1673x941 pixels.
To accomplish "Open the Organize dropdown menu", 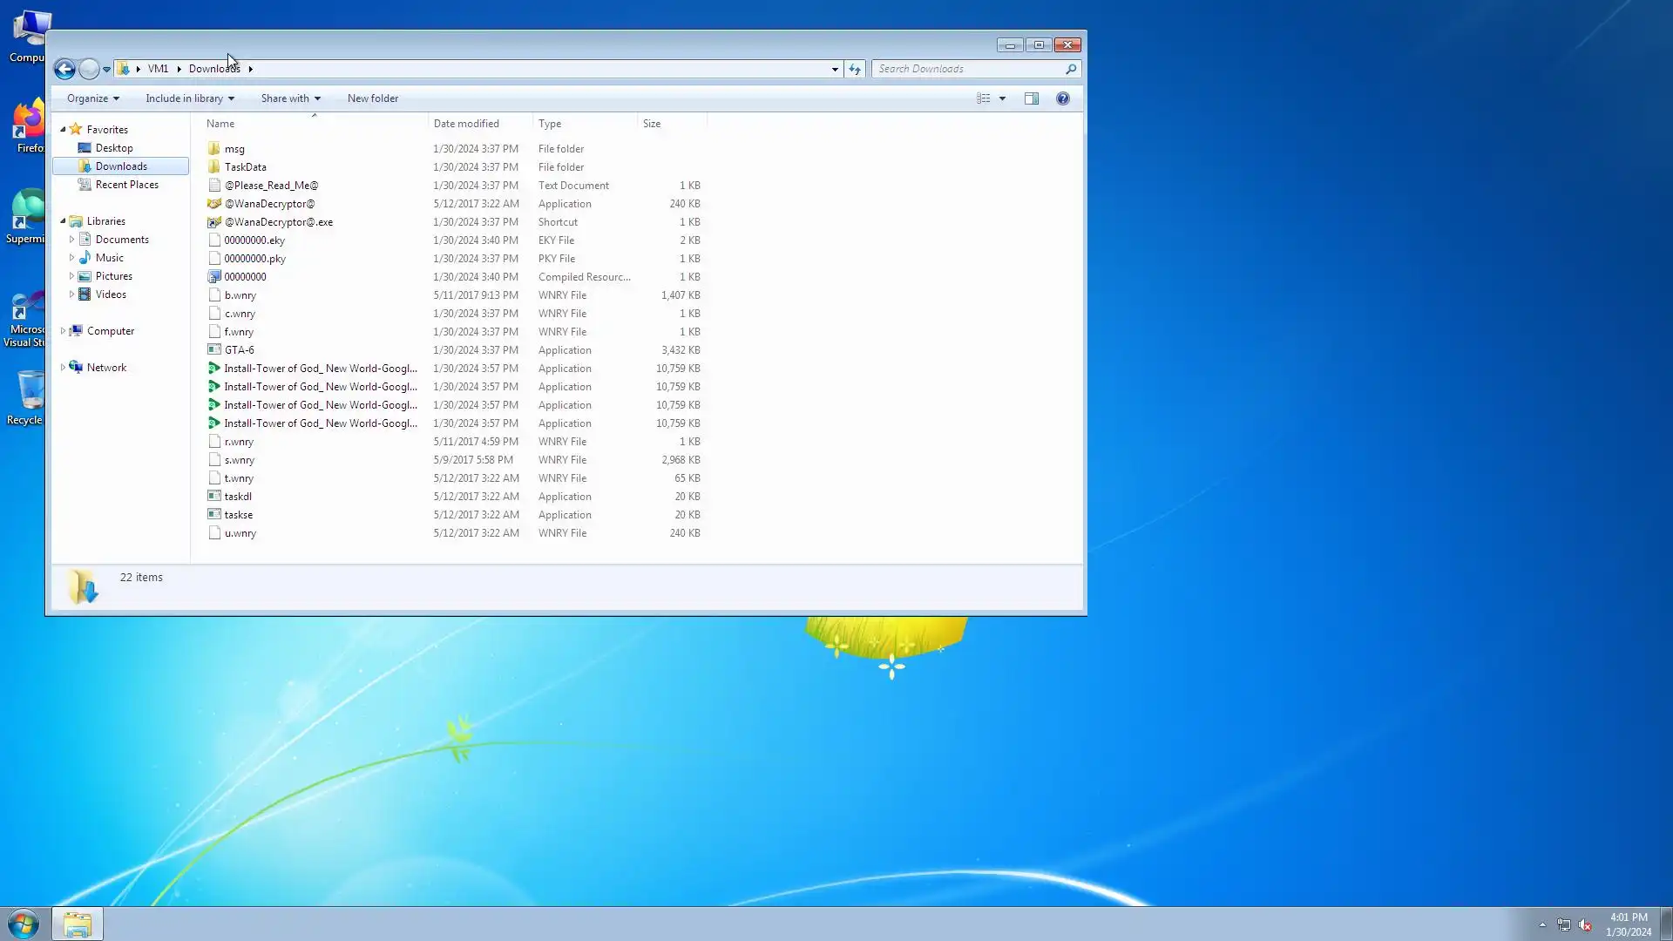I will pyautogui.click(x=92, y=98).
